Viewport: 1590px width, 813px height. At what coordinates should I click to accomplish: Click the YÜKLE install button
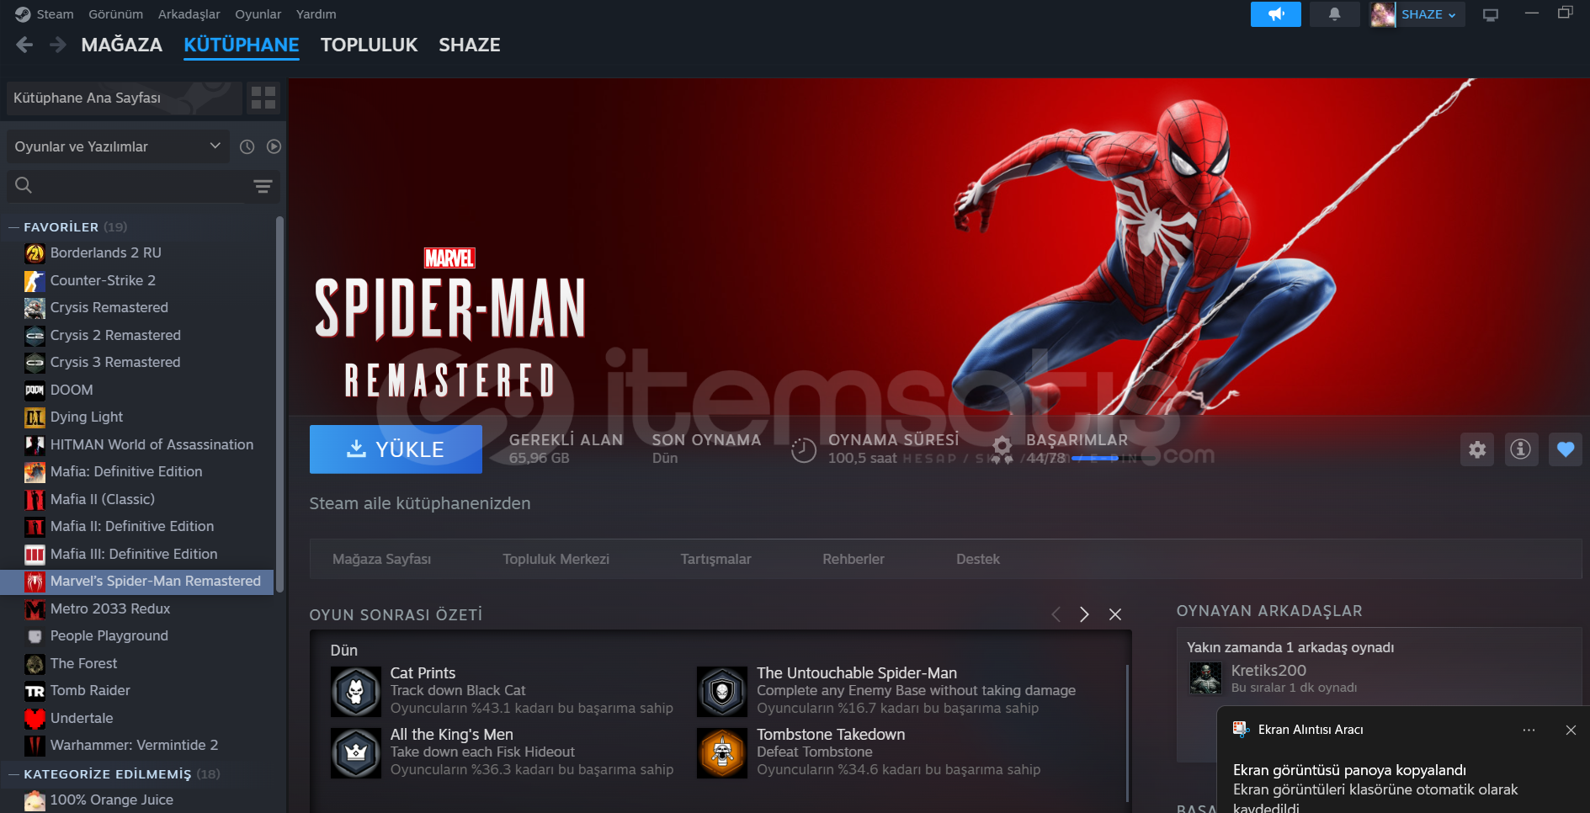click(x=396, y=449)
